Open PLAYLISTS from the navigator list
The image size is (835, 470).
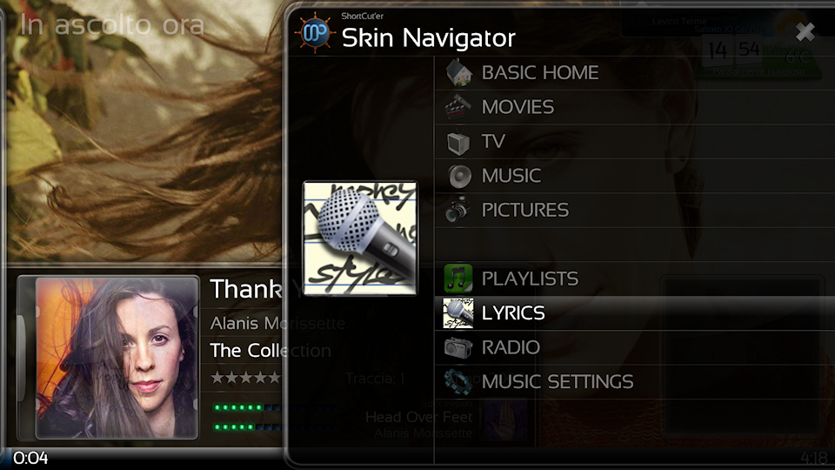(x=530, y=279)
